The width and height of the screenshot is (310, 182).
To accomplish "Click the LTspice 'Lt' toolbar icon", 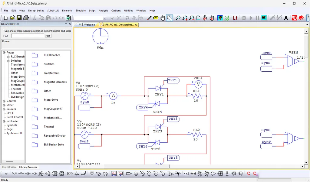I will click(x=235, y=18).
